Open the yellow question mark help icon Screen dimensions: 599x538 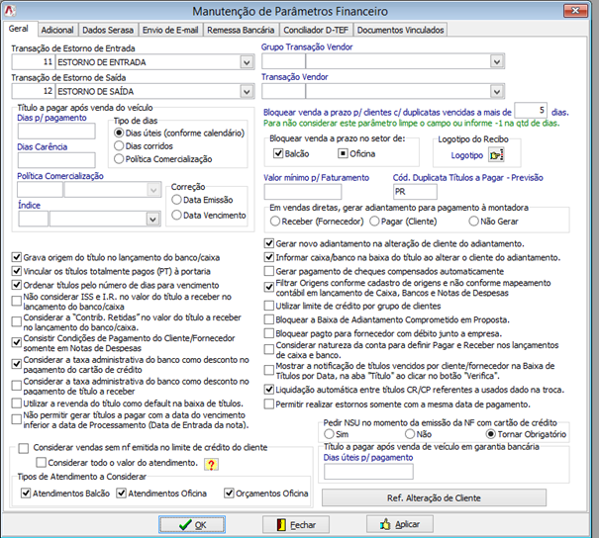coord(211,464)
